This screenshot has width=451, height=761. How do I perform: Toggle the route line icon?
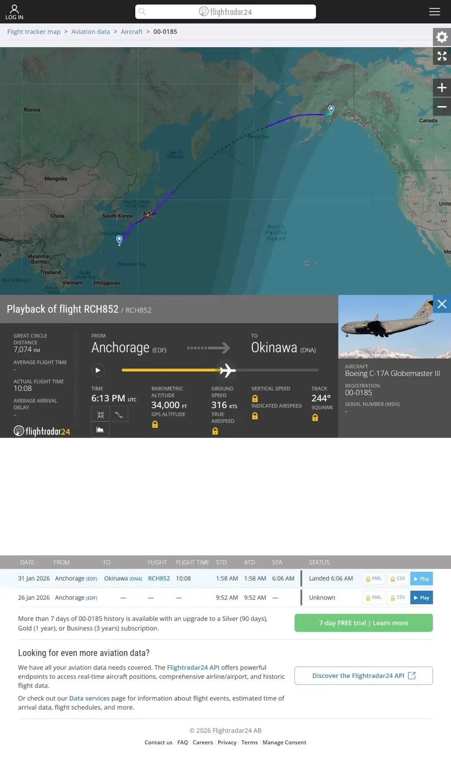pyautogui.click(x=119, y=414)
